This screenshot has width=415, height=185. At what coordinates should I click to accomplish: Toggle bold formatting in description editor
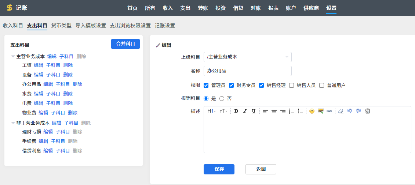point(236,111)
